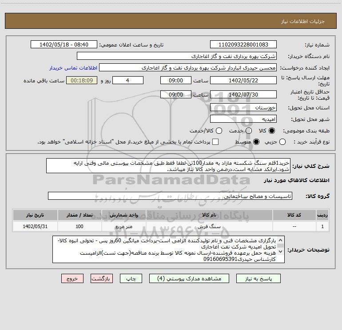Image resolution: width=342 pixels, height=330 pixels.
Task: Open the اطلاعات تماس خریدار link
Action: pos(73,68)
